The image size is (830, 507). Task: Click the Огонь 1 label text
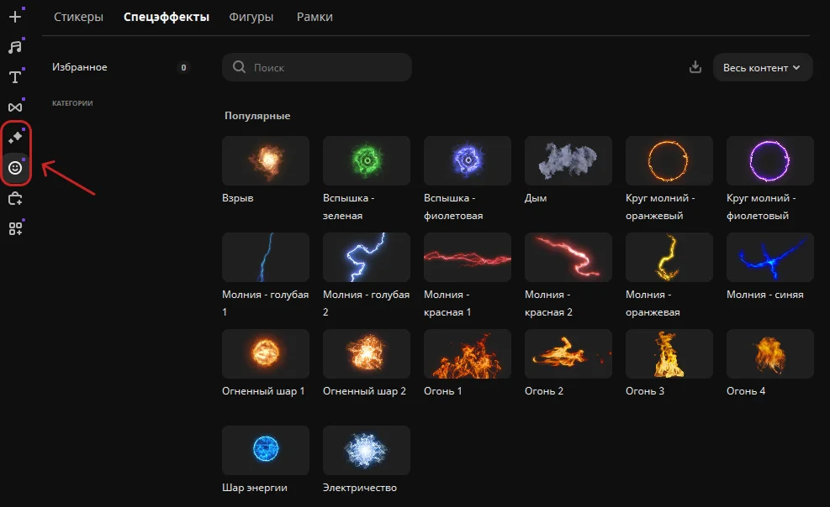pyautogui.click(x=442, y=391)
